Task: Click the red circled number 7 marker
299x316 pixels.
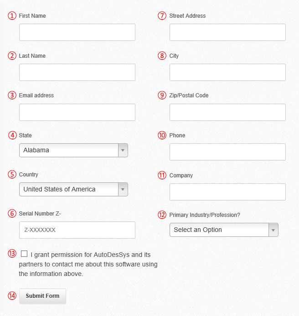Action: click(x=162, y=16)
